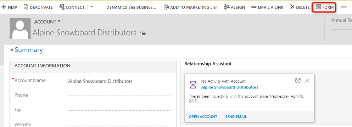Click SEND EMAIL on the card
Viewport: 352px width, 127px height.
pyautogui.click(x=236, y=117)
